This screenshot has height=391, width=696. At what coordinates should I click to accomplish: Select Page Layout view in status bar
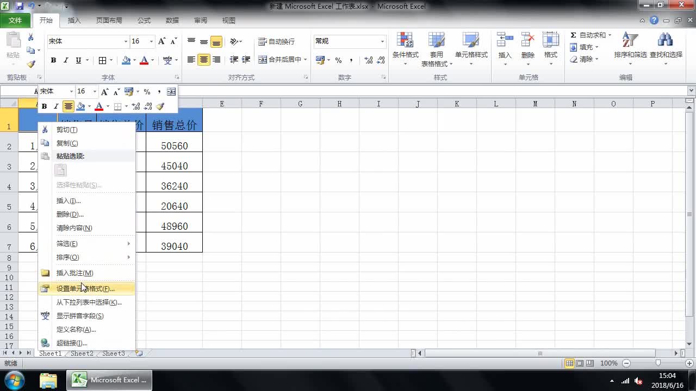pos(580,363)
